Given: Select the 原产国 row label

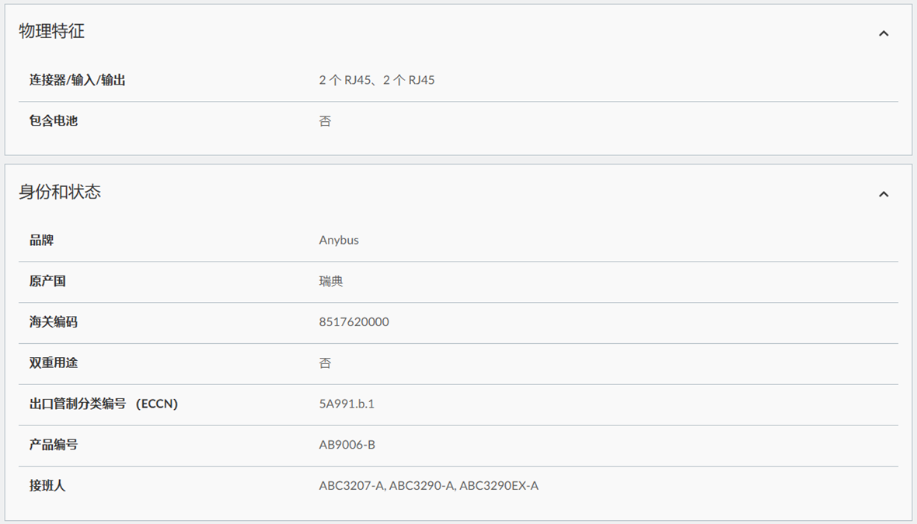Looking at the screenshot, I should [x=47, y=281].
